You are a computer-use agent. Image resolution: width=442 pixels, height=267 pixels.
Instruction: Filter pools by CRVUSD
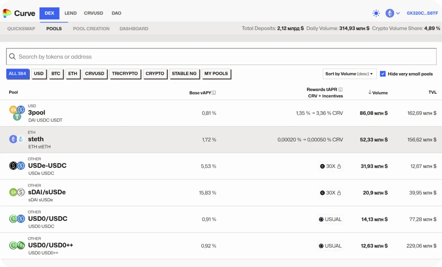click(94, 74)
